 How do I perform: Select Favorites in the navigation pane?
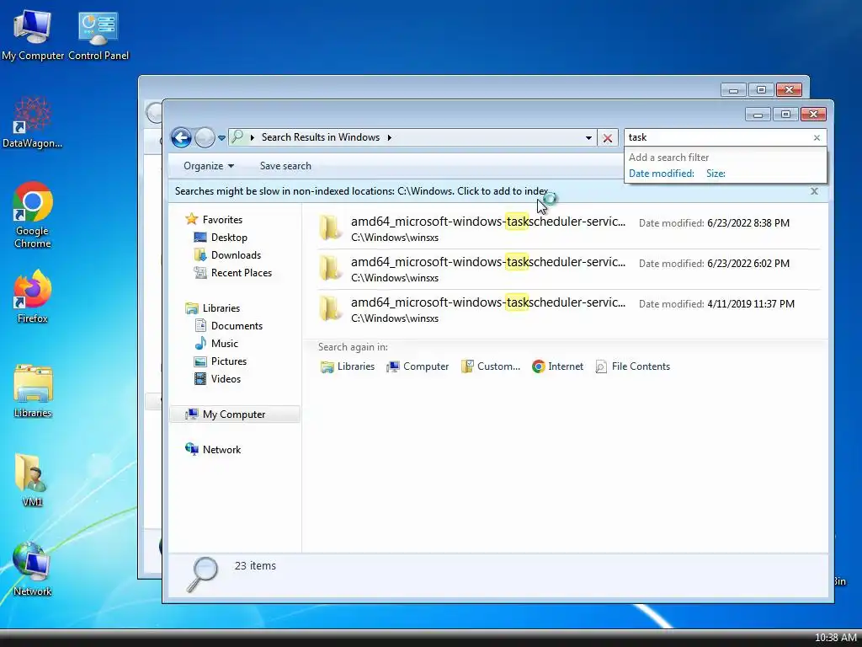point(215,220)
